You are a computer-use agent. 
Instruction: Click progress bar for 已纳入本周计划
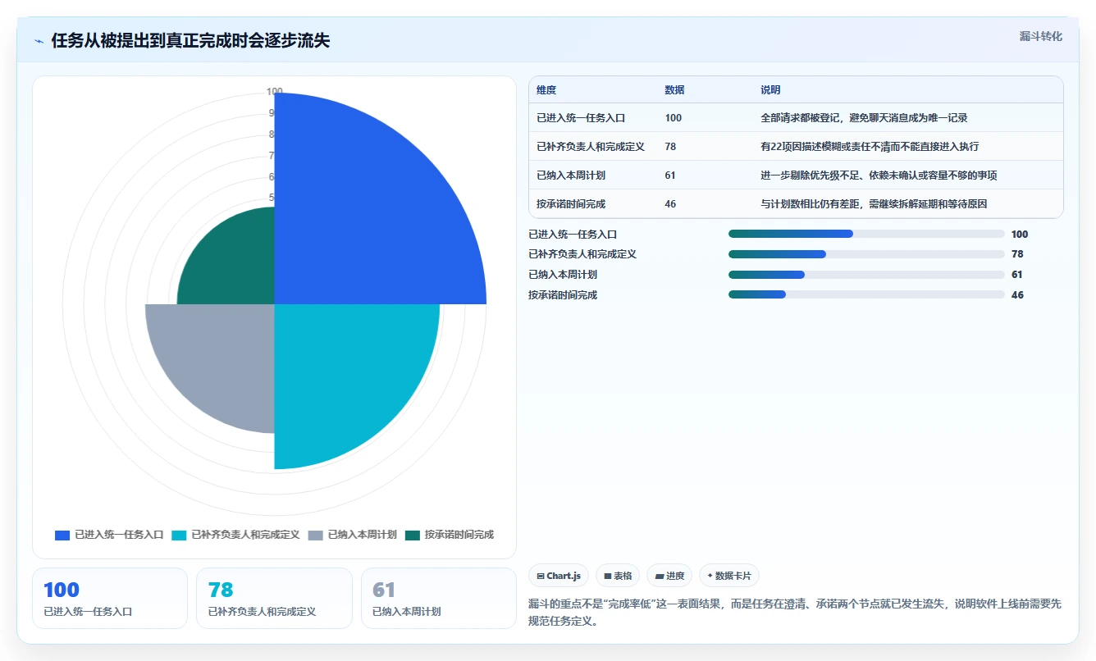[866, 275]
